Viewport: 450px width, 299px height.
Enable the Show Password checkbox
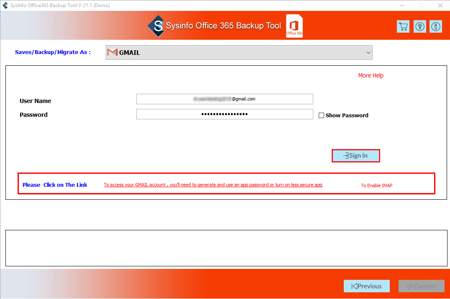click(322, 115)
